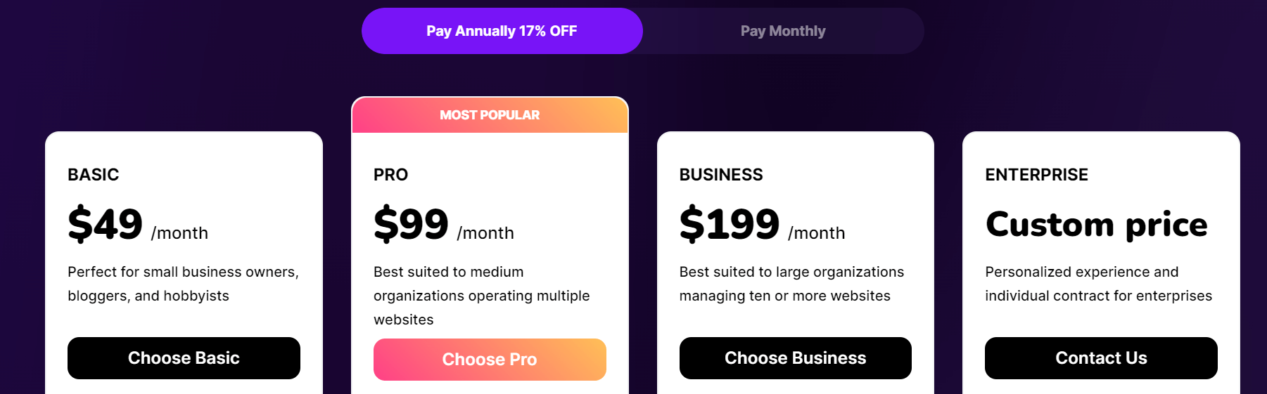Image resolution: width=1267 pixels, height=394 pixels.
Task: Click the Choose Basic button
Action: [184, 358]
